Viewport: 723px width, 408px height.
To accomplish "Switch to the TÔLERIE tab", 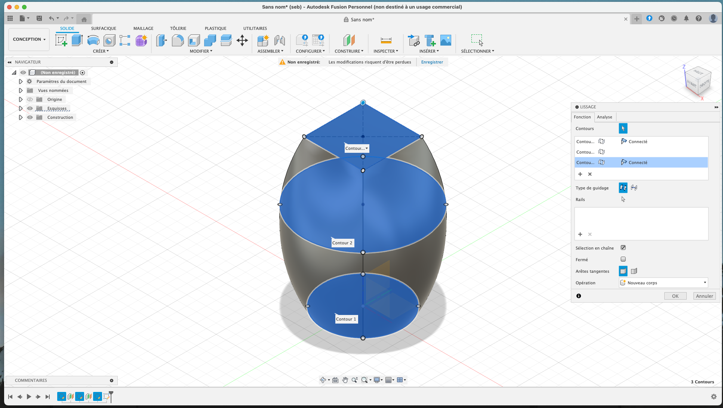I will 178,28.
